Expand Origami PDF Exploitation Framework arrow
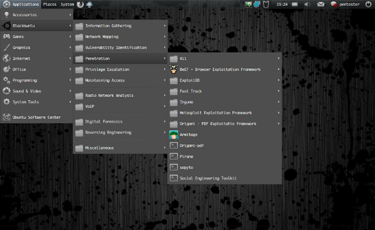This screenshot has width=375, height=230. (x=279, y=124)
